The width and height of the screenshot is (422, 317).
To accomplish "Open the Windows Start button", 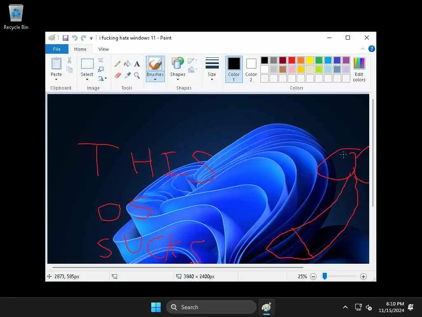I will pos(156,307).
